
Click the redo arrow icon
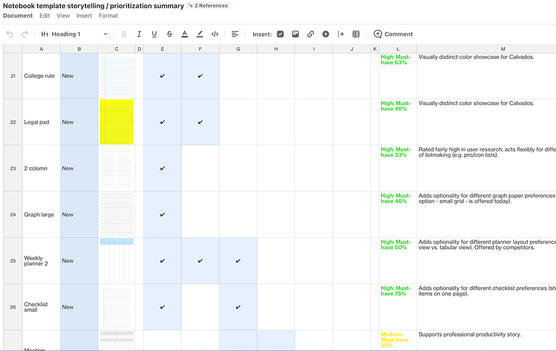tap(25, 34)
